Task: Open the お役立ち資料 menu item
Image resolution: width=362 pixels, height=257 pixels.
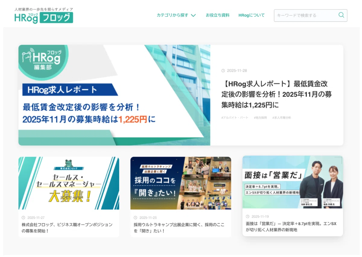Action: 218,15
